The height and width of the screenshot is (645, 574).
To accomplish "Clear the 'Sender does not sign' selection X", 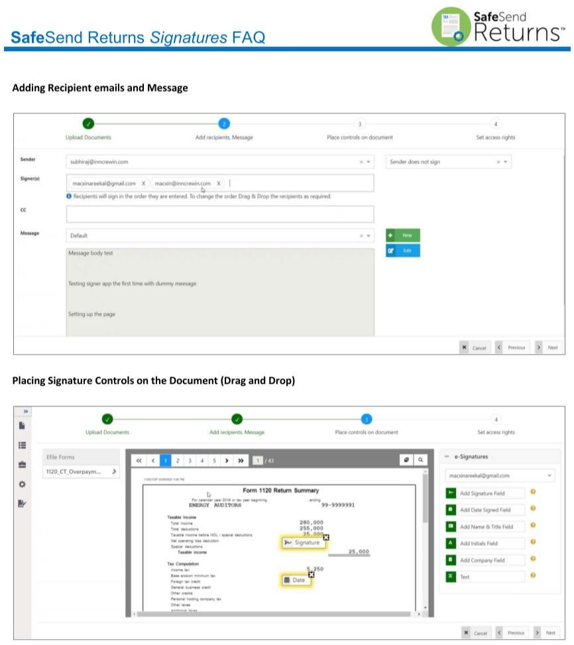I will (x=498, y=162).
